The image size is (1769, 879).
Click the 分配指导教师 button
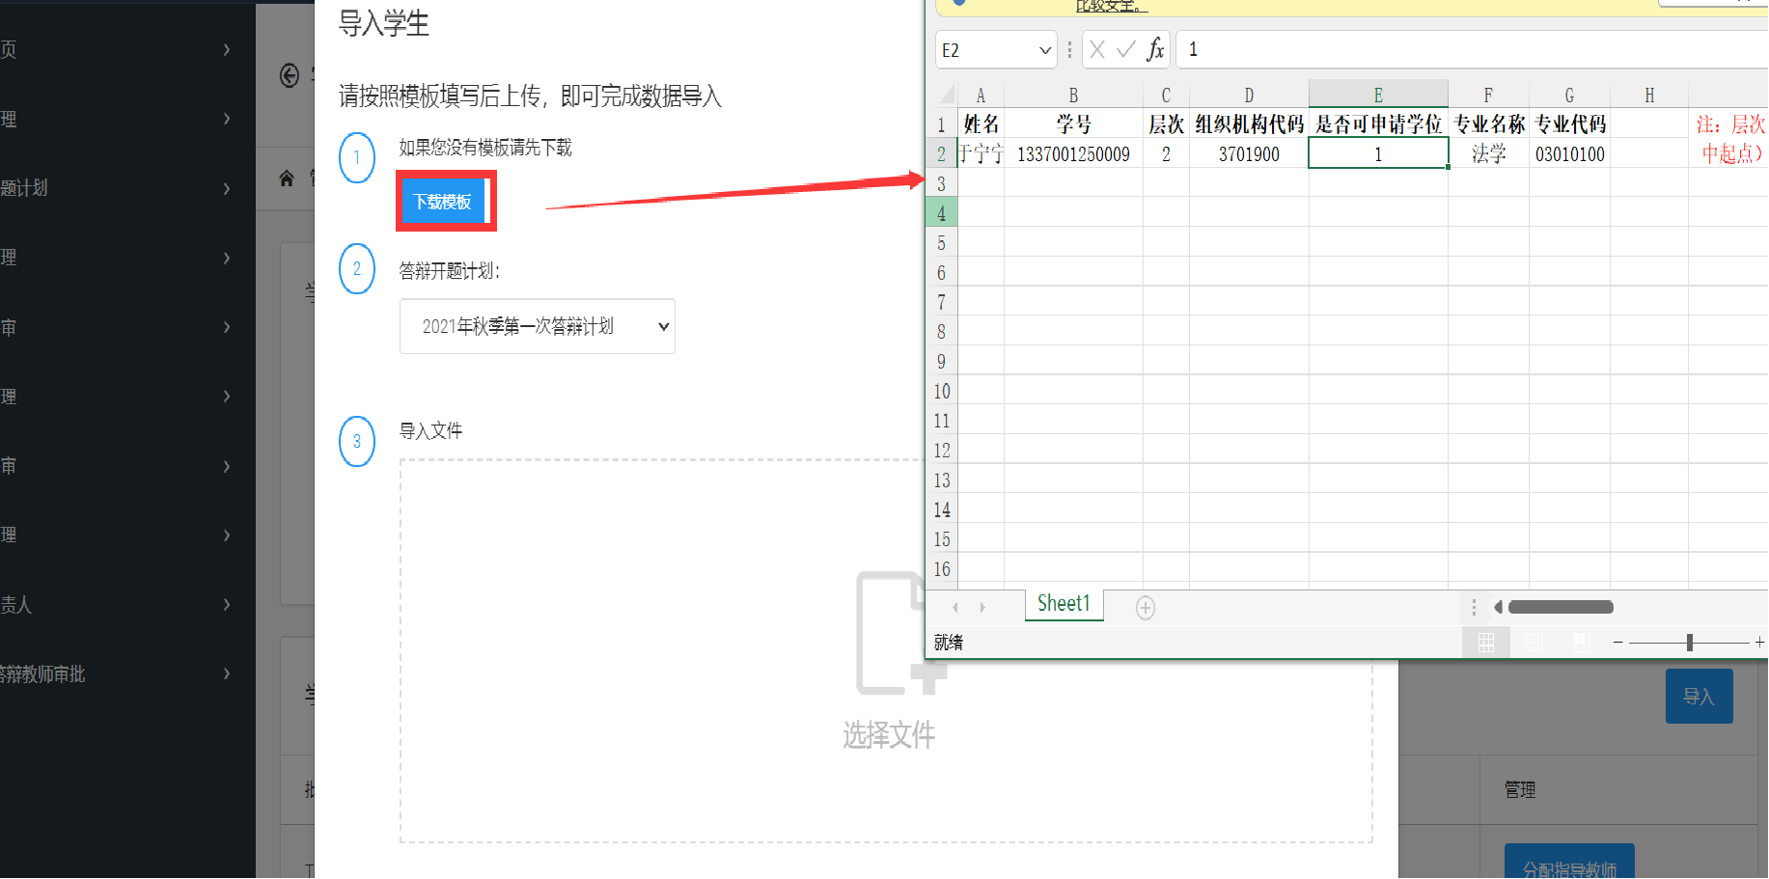(1569, 862)
